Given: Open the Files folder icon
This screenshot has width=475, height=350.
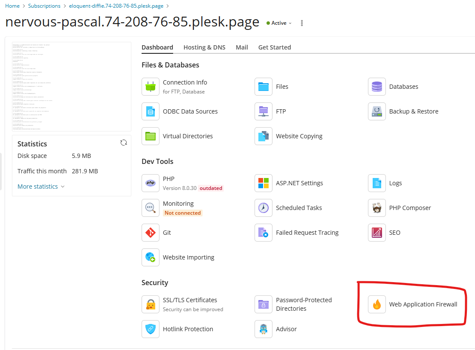Looking at the screenshot, I should pyautogui.click(x=263, y=87).
